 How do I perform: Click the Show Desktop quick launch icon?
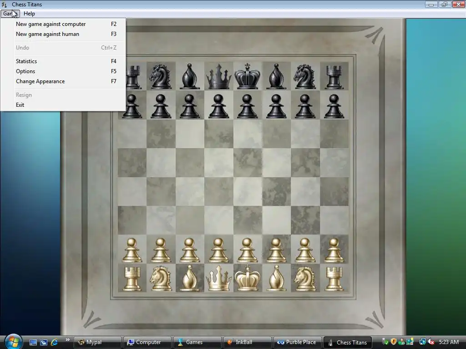(33, 343)
